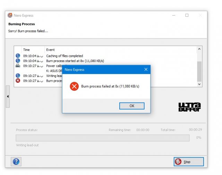Click info icon beside Caching of files completed
Screen dimensions: 222x175
coord(18,56)
